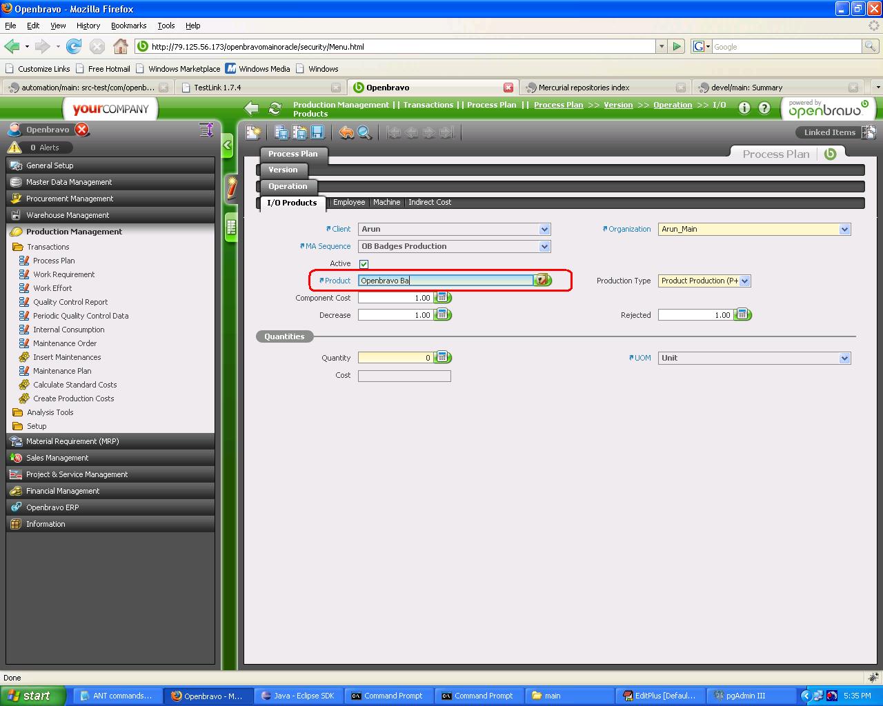Viewport: 883px width, 706px height.
Task: Toggle the Active checkbox
Action: click(x=364, y=264)
